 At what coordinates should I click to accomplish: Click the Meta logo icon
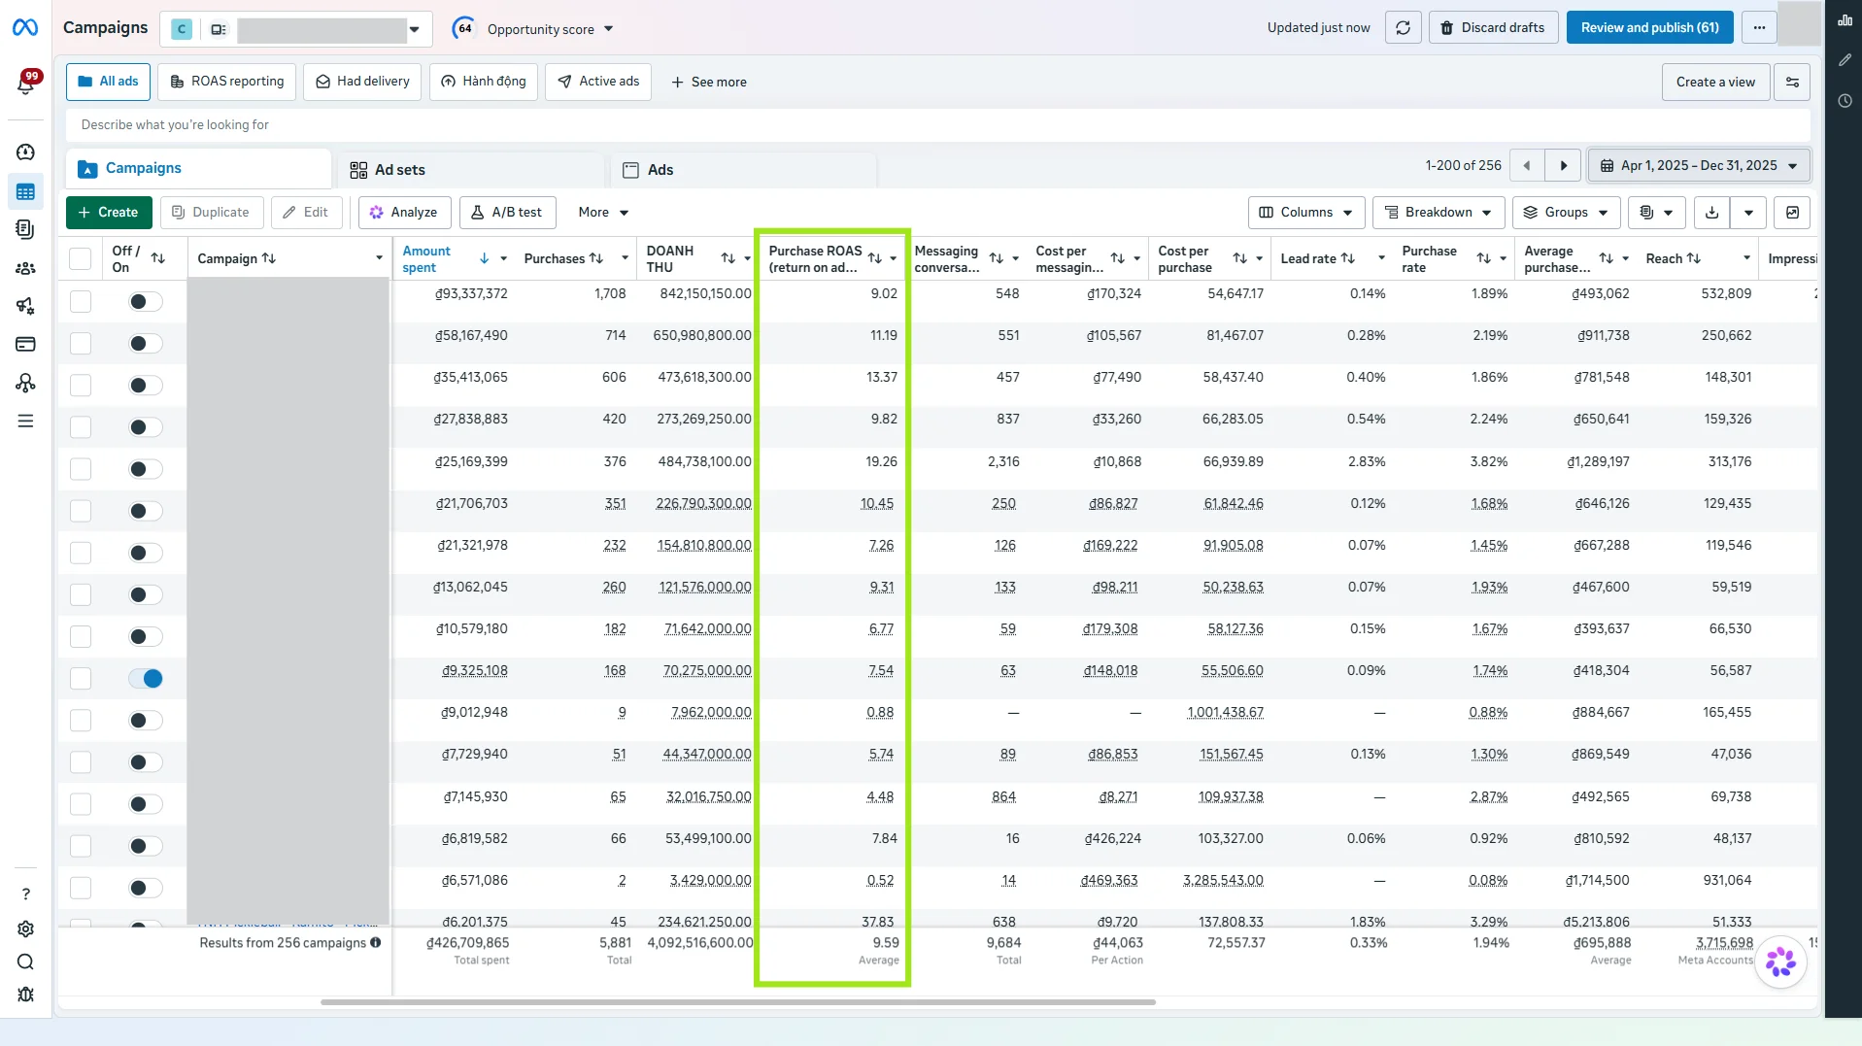pos(25,27)
